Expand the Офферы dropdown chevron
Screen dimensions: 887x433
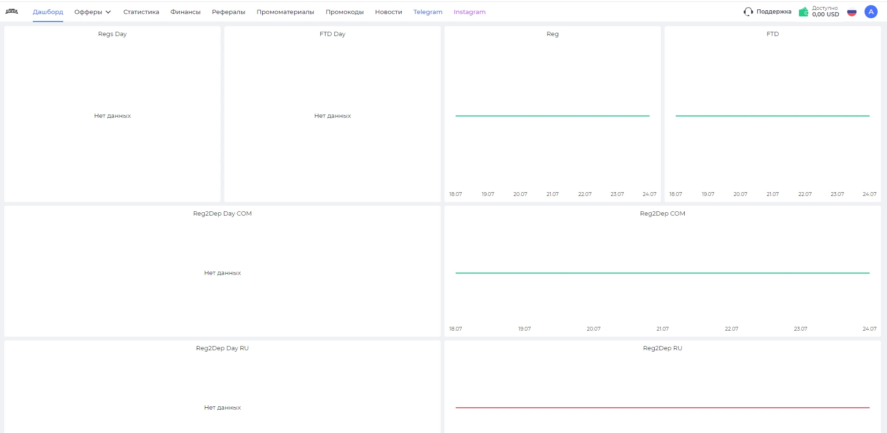click(x=108, y=12)
